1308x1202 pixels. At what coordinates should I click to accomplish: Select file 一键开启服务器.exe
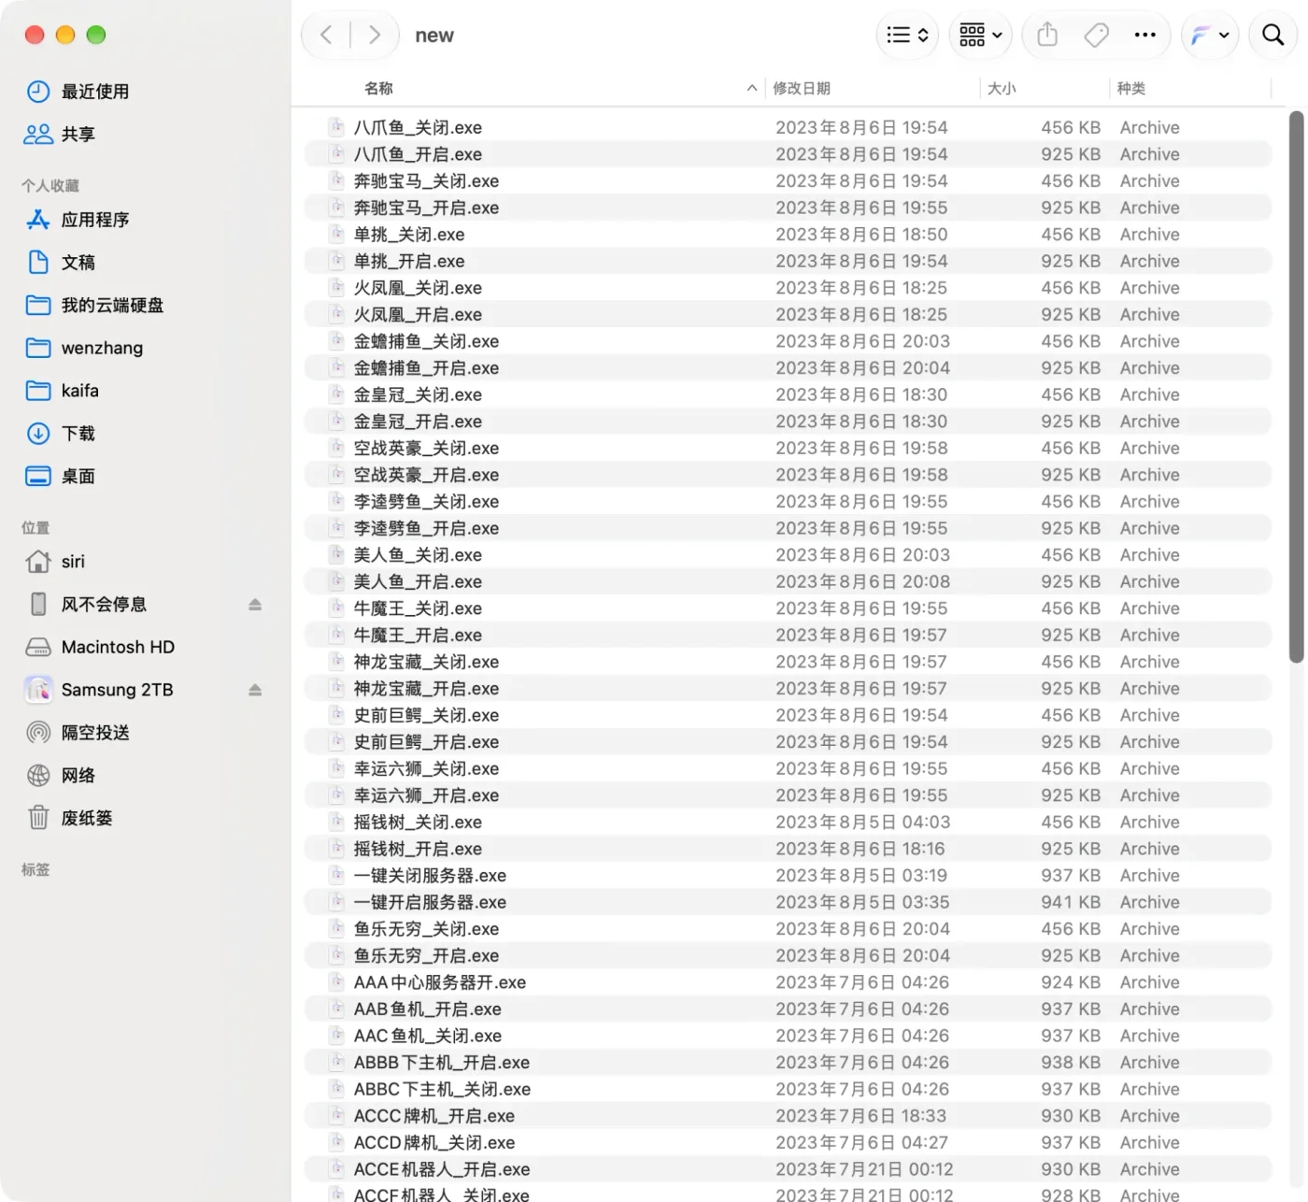(x=788, y=902)
